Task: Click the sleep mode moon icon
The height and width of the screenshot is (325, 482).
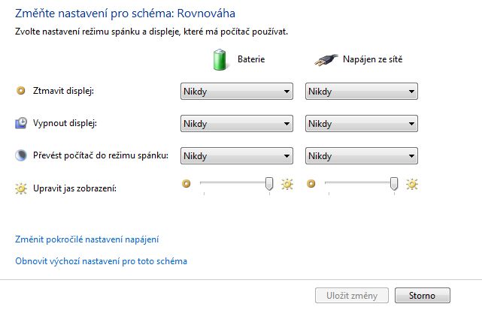Action: click(x=20, y=155)
